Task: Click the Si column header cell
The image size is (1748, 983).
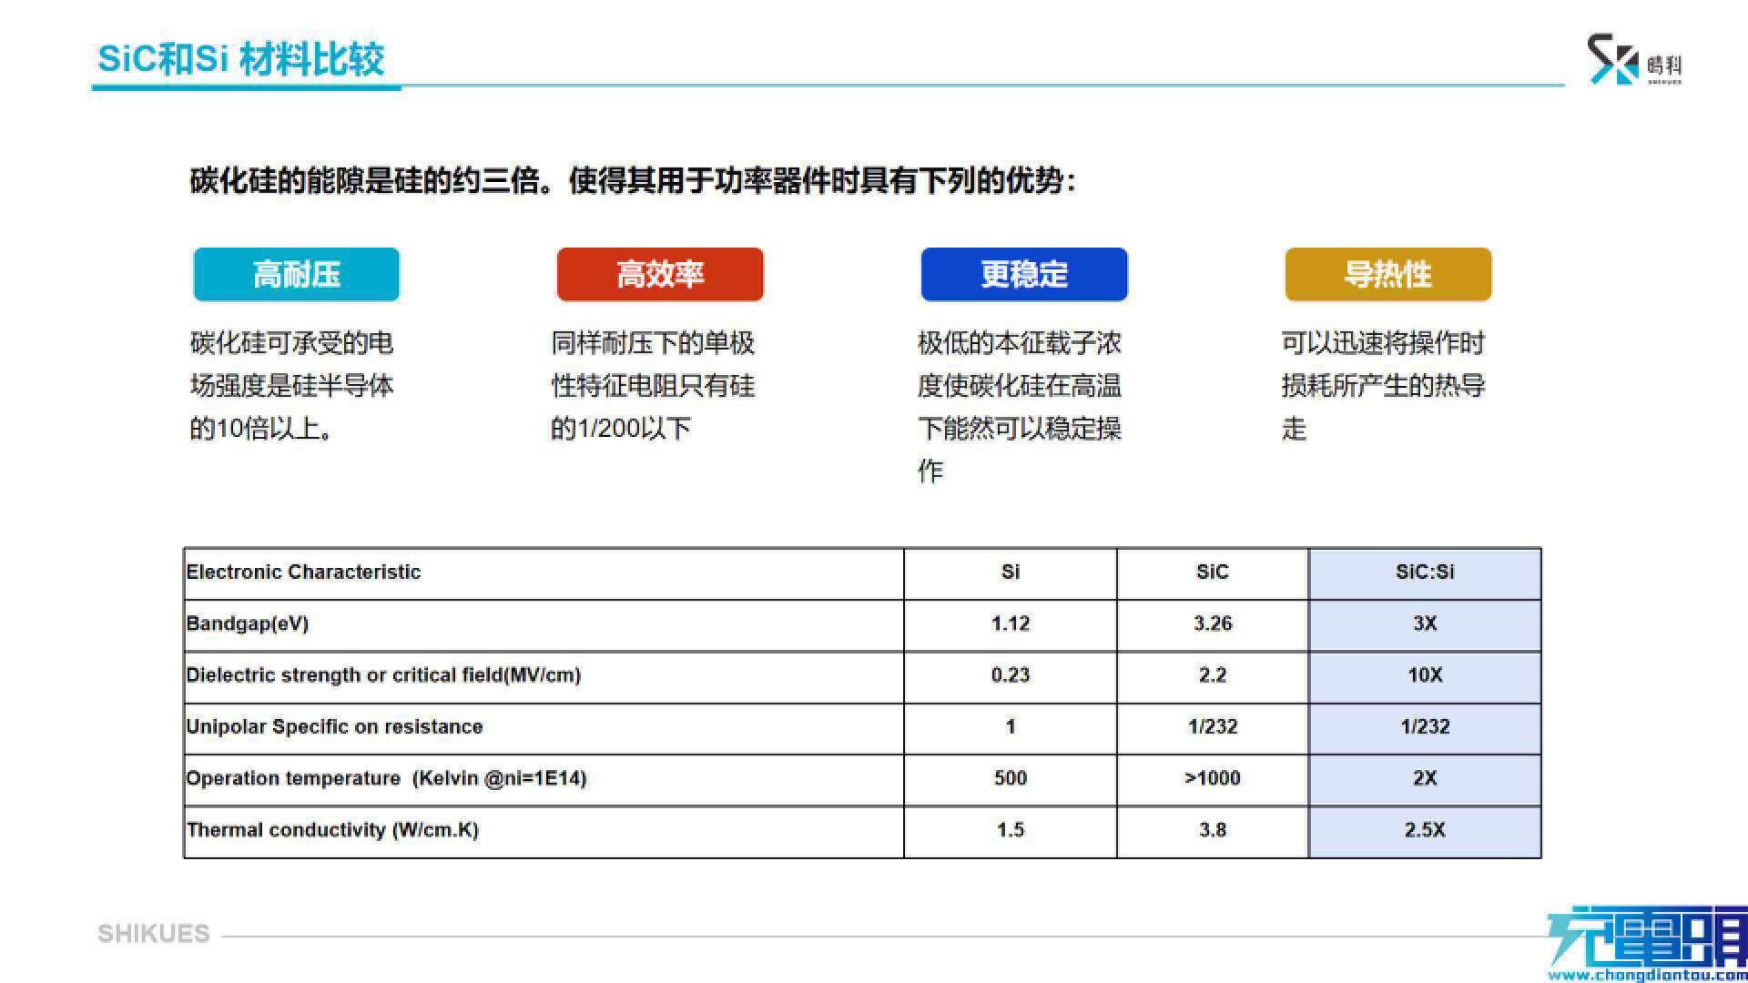Action: point(1010,573)
